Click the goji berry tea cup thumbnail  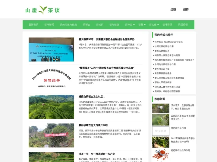tap(161, 155)
